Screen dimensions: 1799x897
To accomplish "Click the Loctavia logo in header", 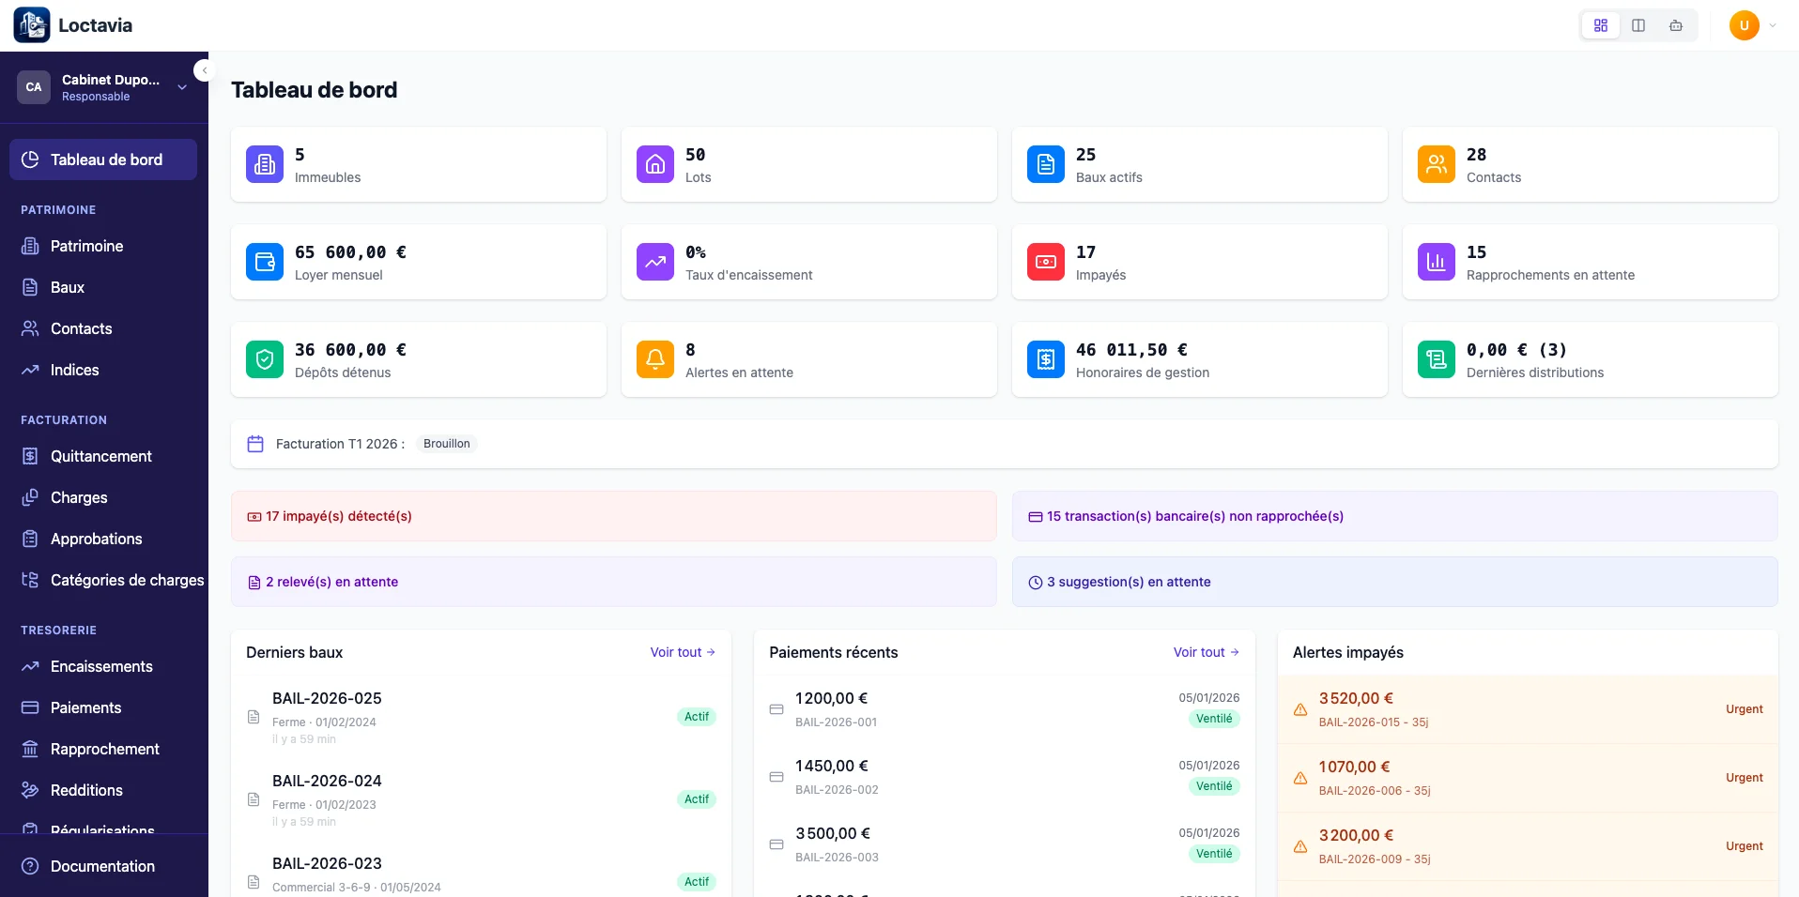I will 32,25.
